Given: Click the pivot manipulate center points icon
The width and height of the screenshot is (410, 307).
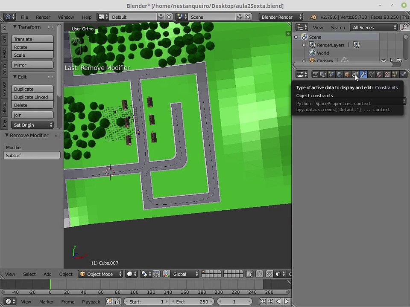Looking at the screenshot, I should (x=156, y=274).
